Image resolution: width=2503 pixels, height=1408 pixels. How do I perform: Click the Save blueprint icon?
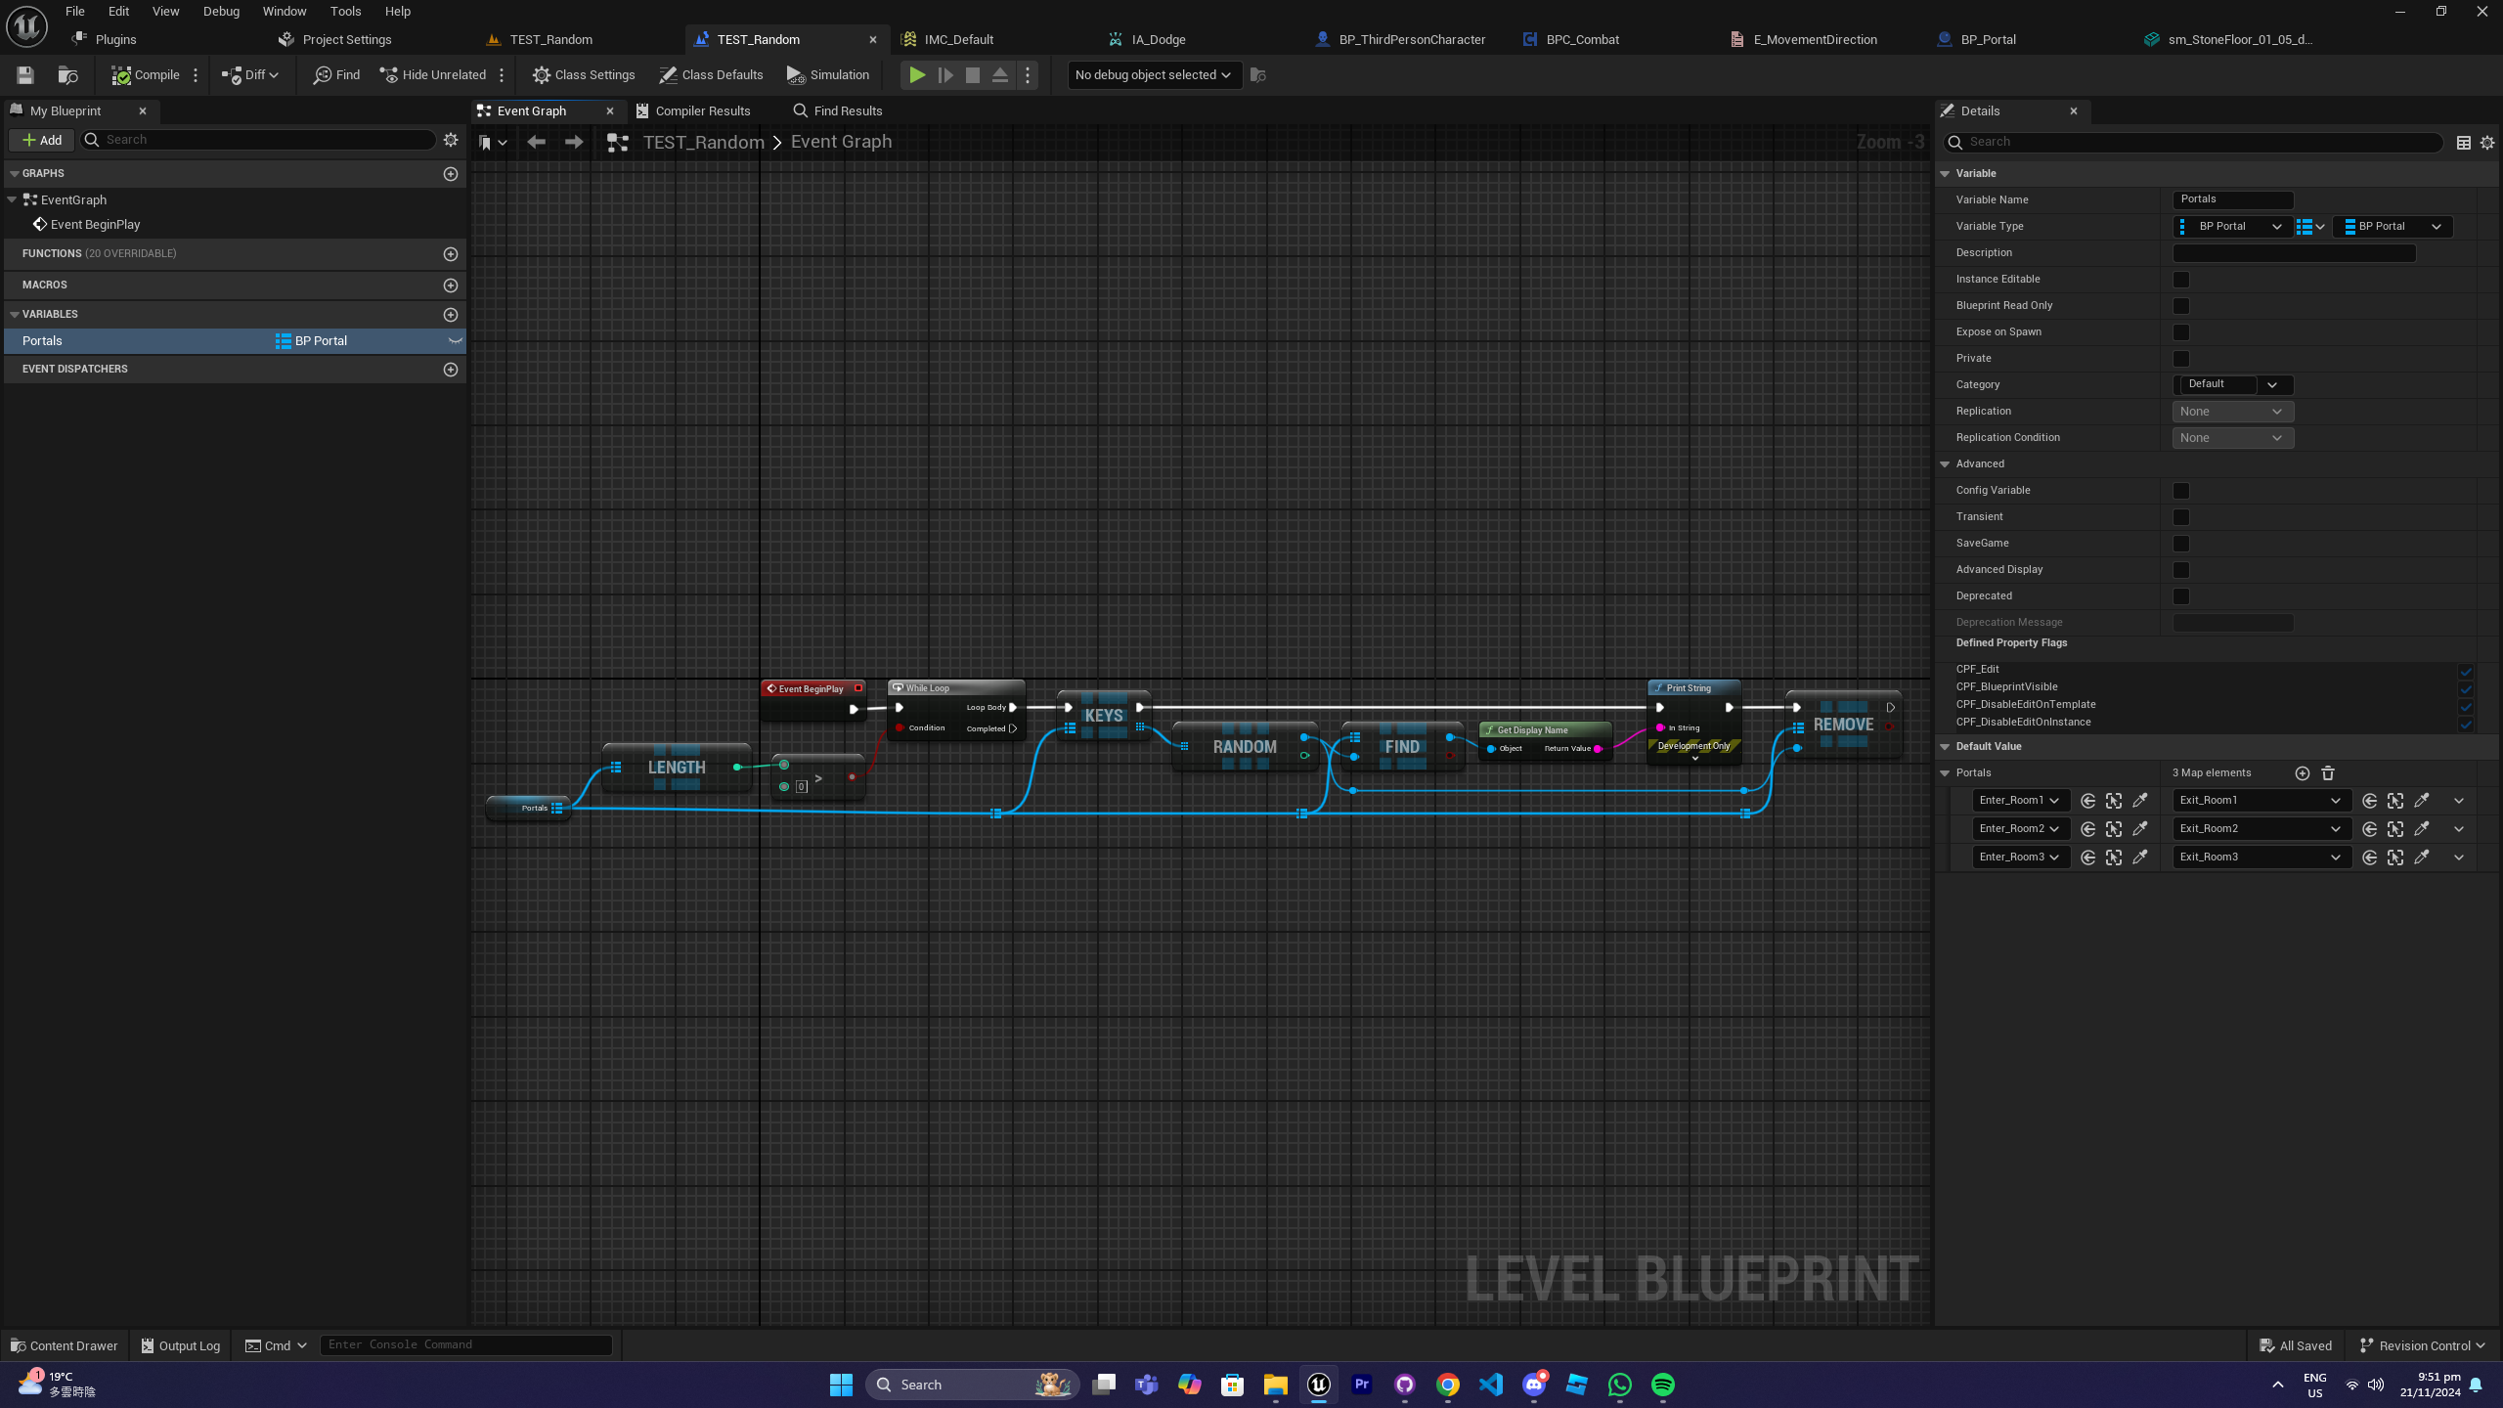25,75
